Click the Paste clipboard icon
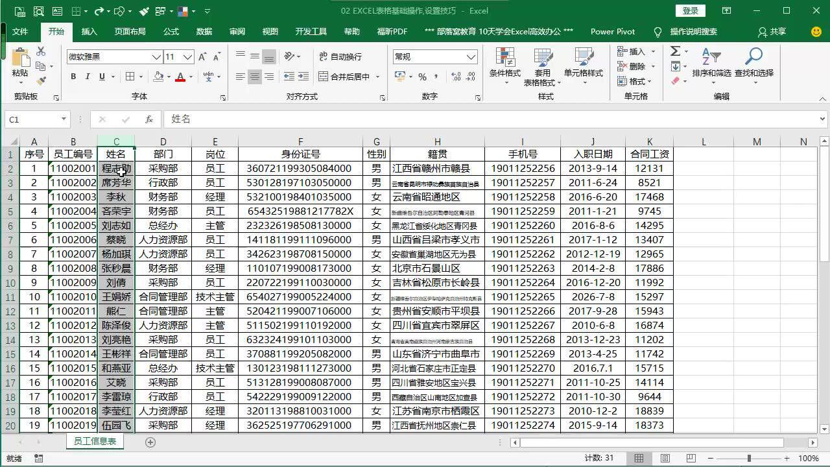This screenshot has width=830, height=467. point(20,58)
